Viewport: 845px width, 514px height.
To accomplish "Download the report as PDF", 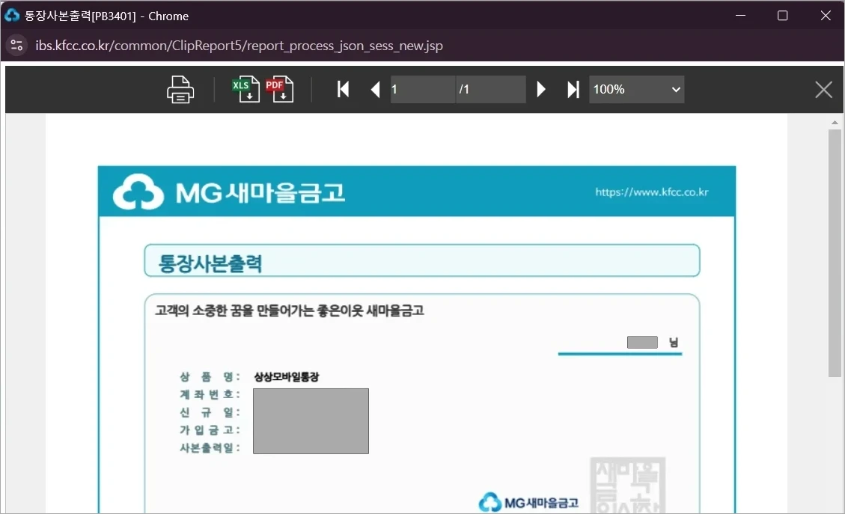I will click(x=280, y=89).
